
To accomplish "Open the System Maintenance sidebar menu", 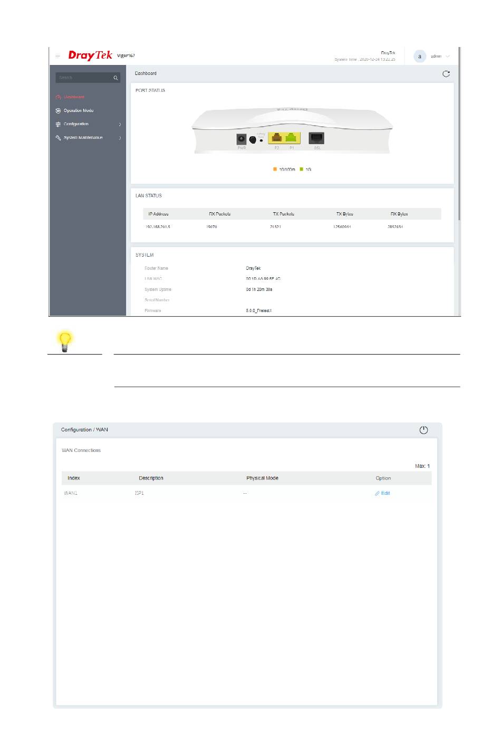I will pos(83,138).
